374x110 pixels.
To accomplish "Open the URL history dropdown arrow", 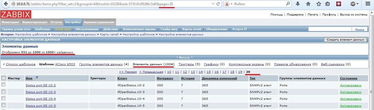I will (x=213, y=4).
